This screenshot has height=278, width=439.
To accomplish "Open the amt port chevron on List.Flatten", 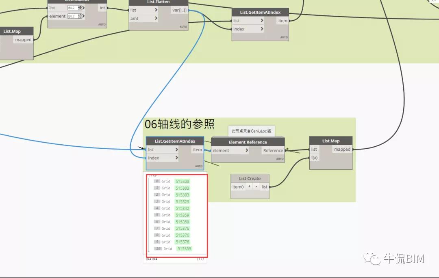I will [156, 19].
